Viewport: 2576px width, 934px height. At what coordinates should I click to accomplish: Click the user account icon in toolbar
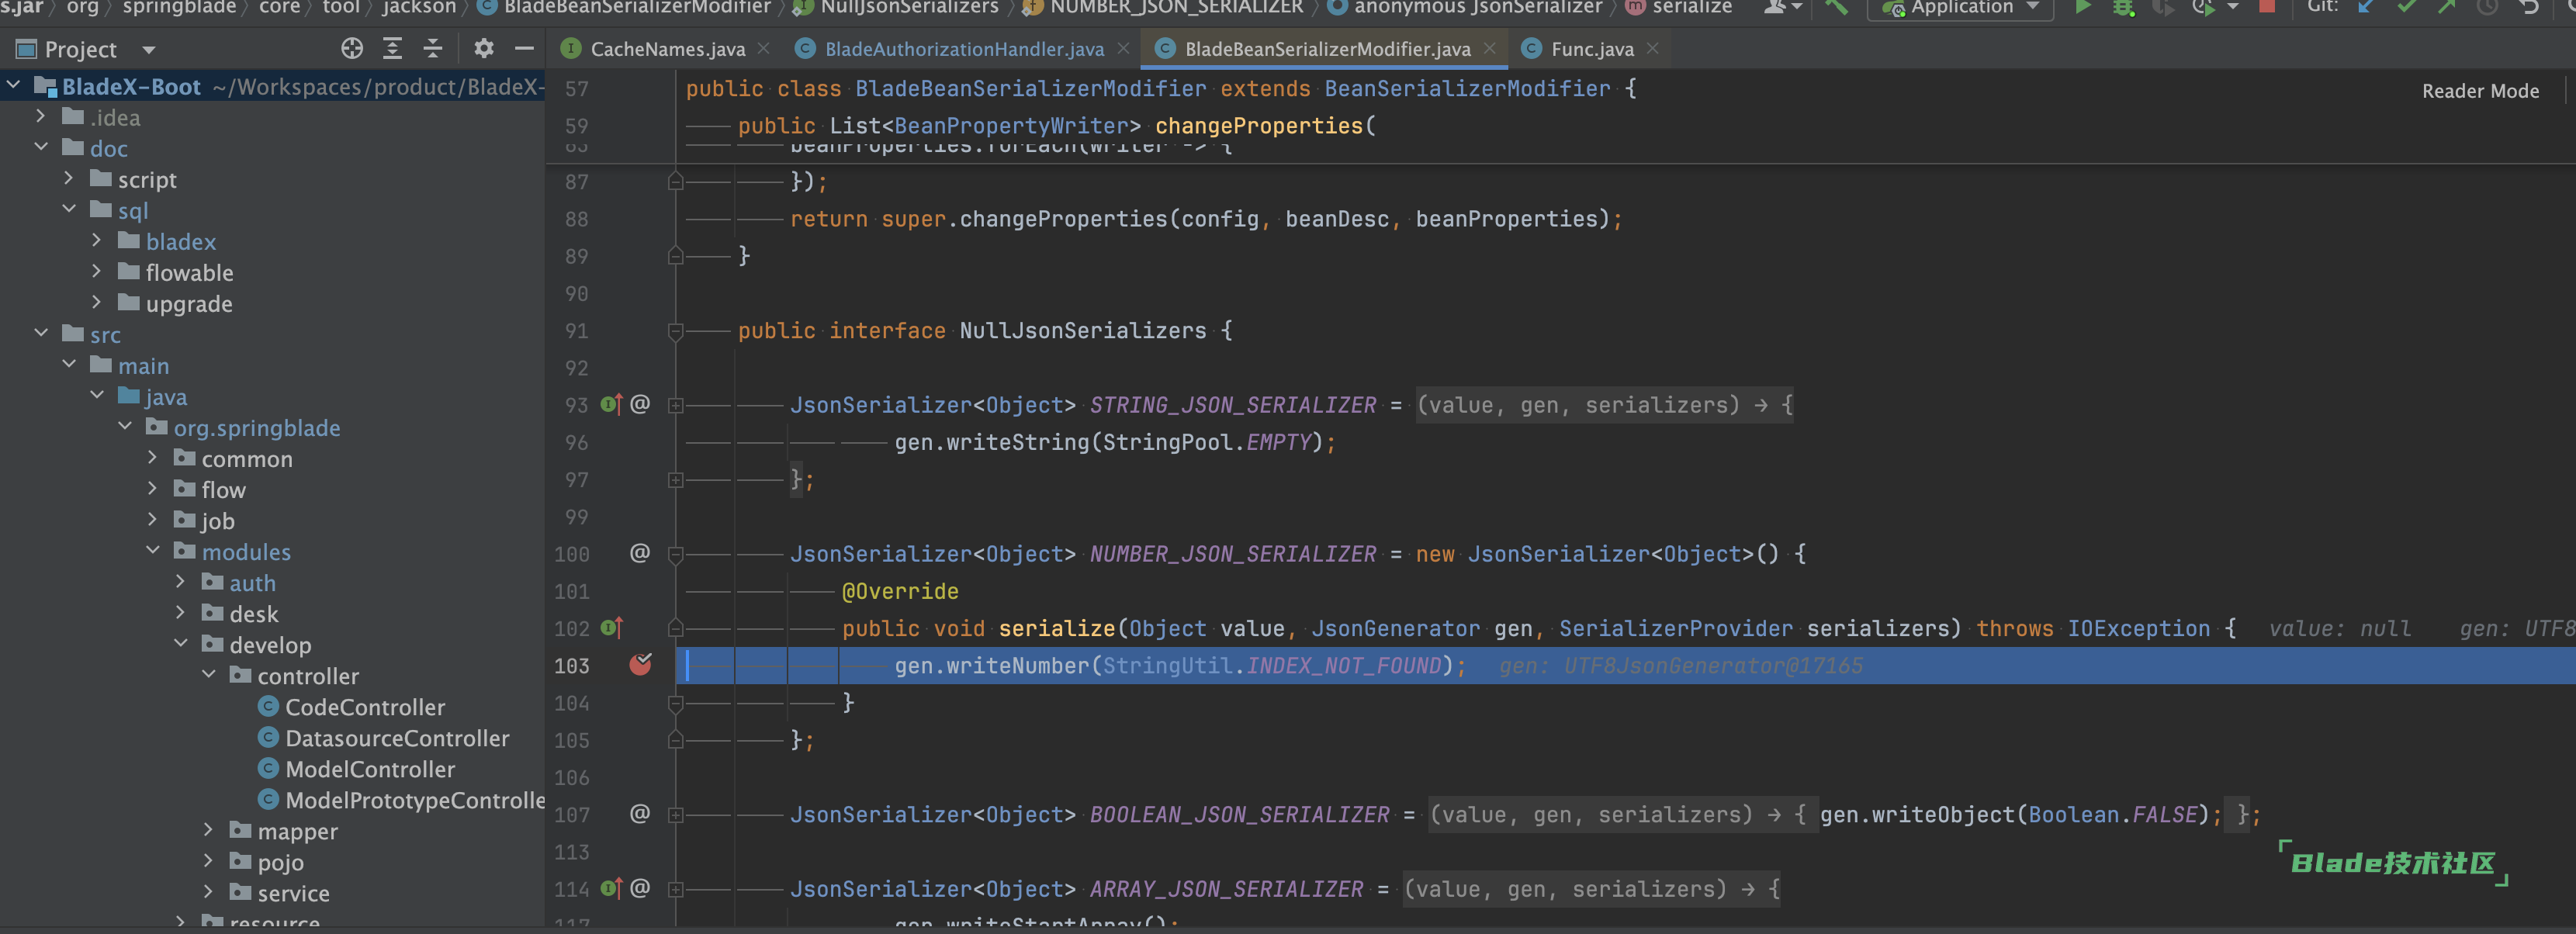point(1776,7)
